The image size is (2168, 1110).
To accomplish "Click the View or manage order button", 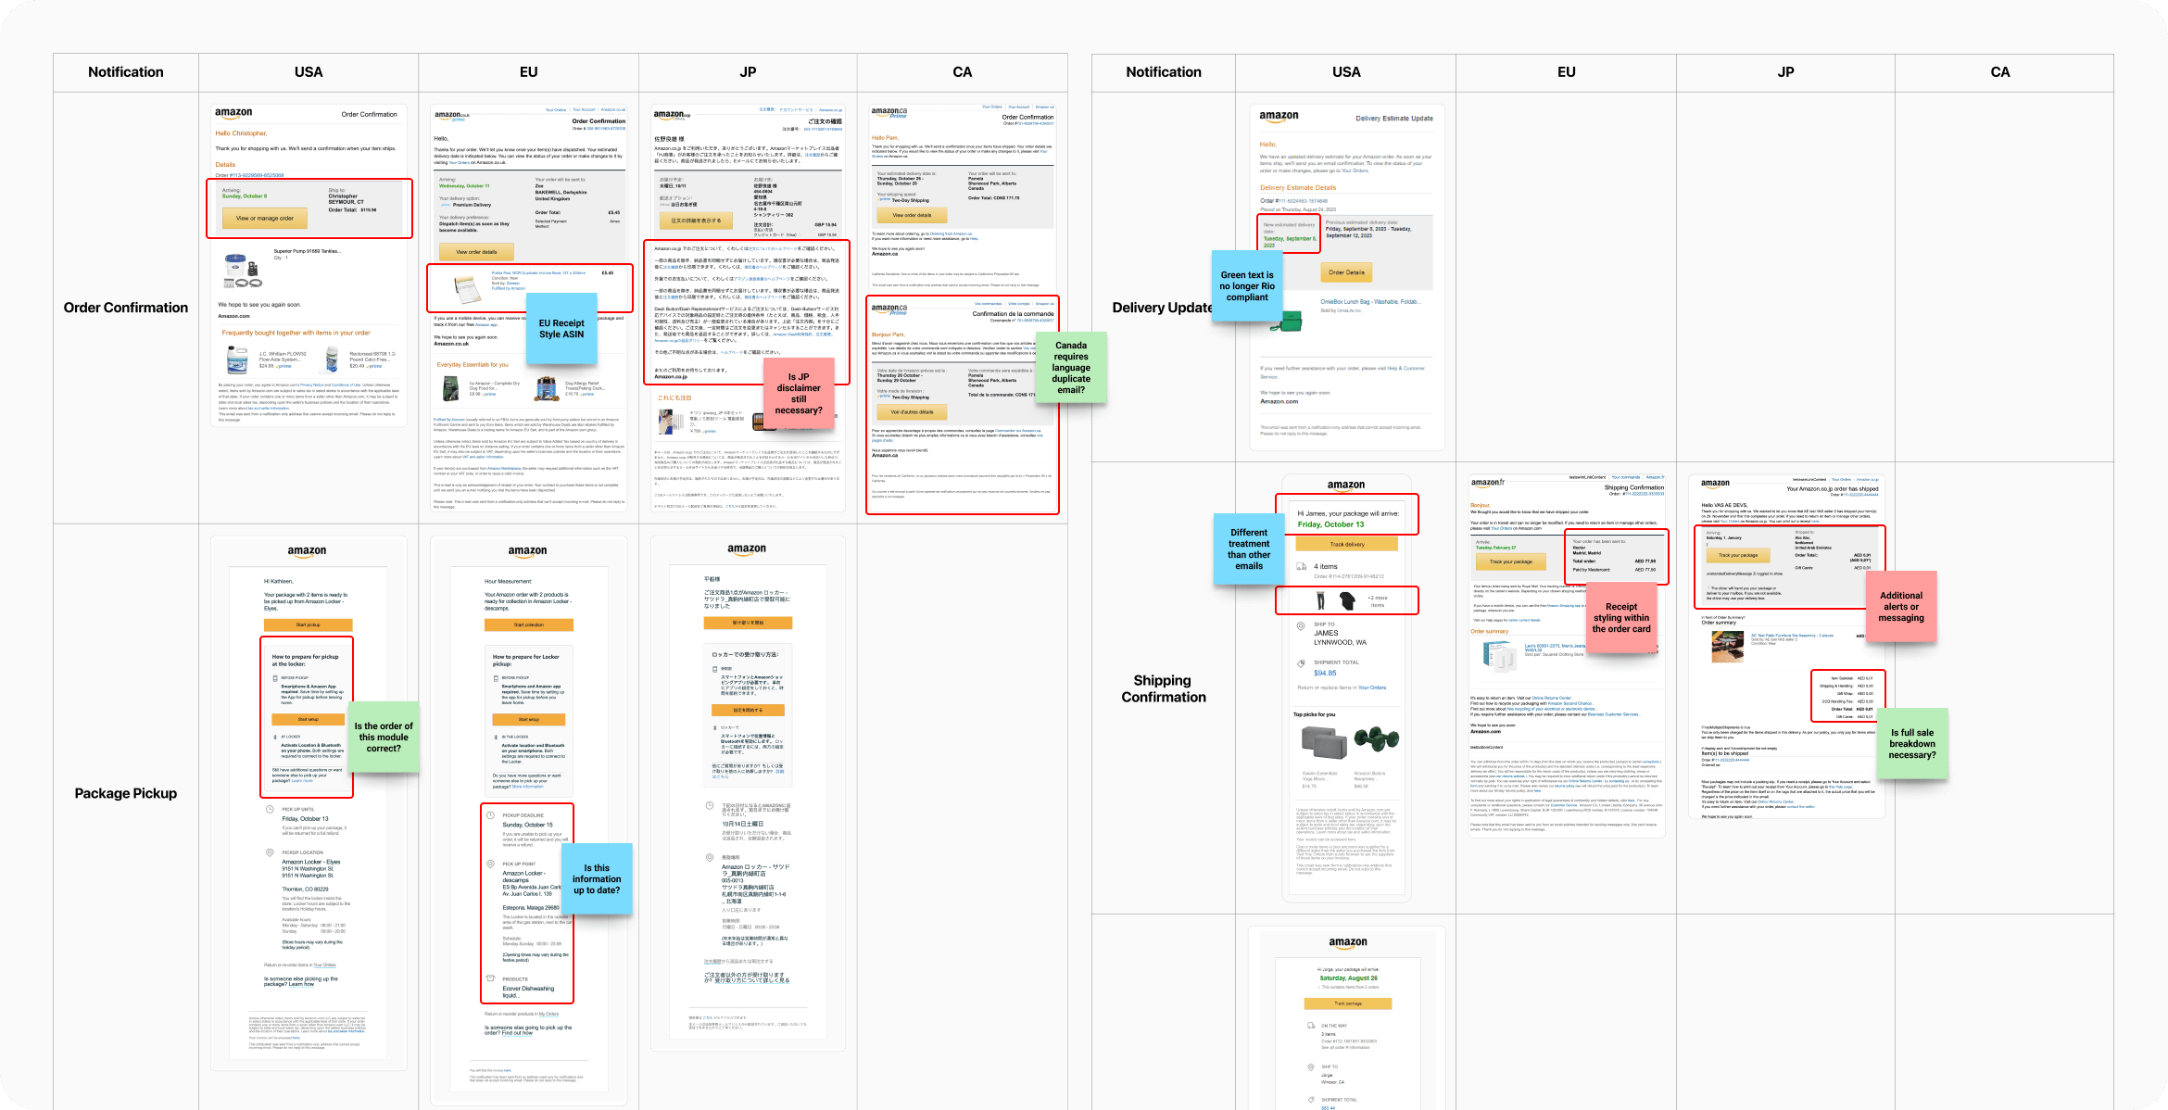I will [x=264, y=219].
